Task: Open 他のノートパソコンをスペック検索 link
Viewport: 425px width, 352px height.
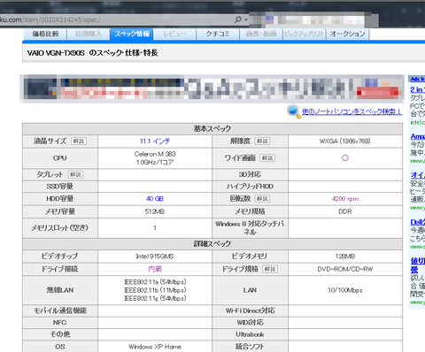Action: (352, 111)
